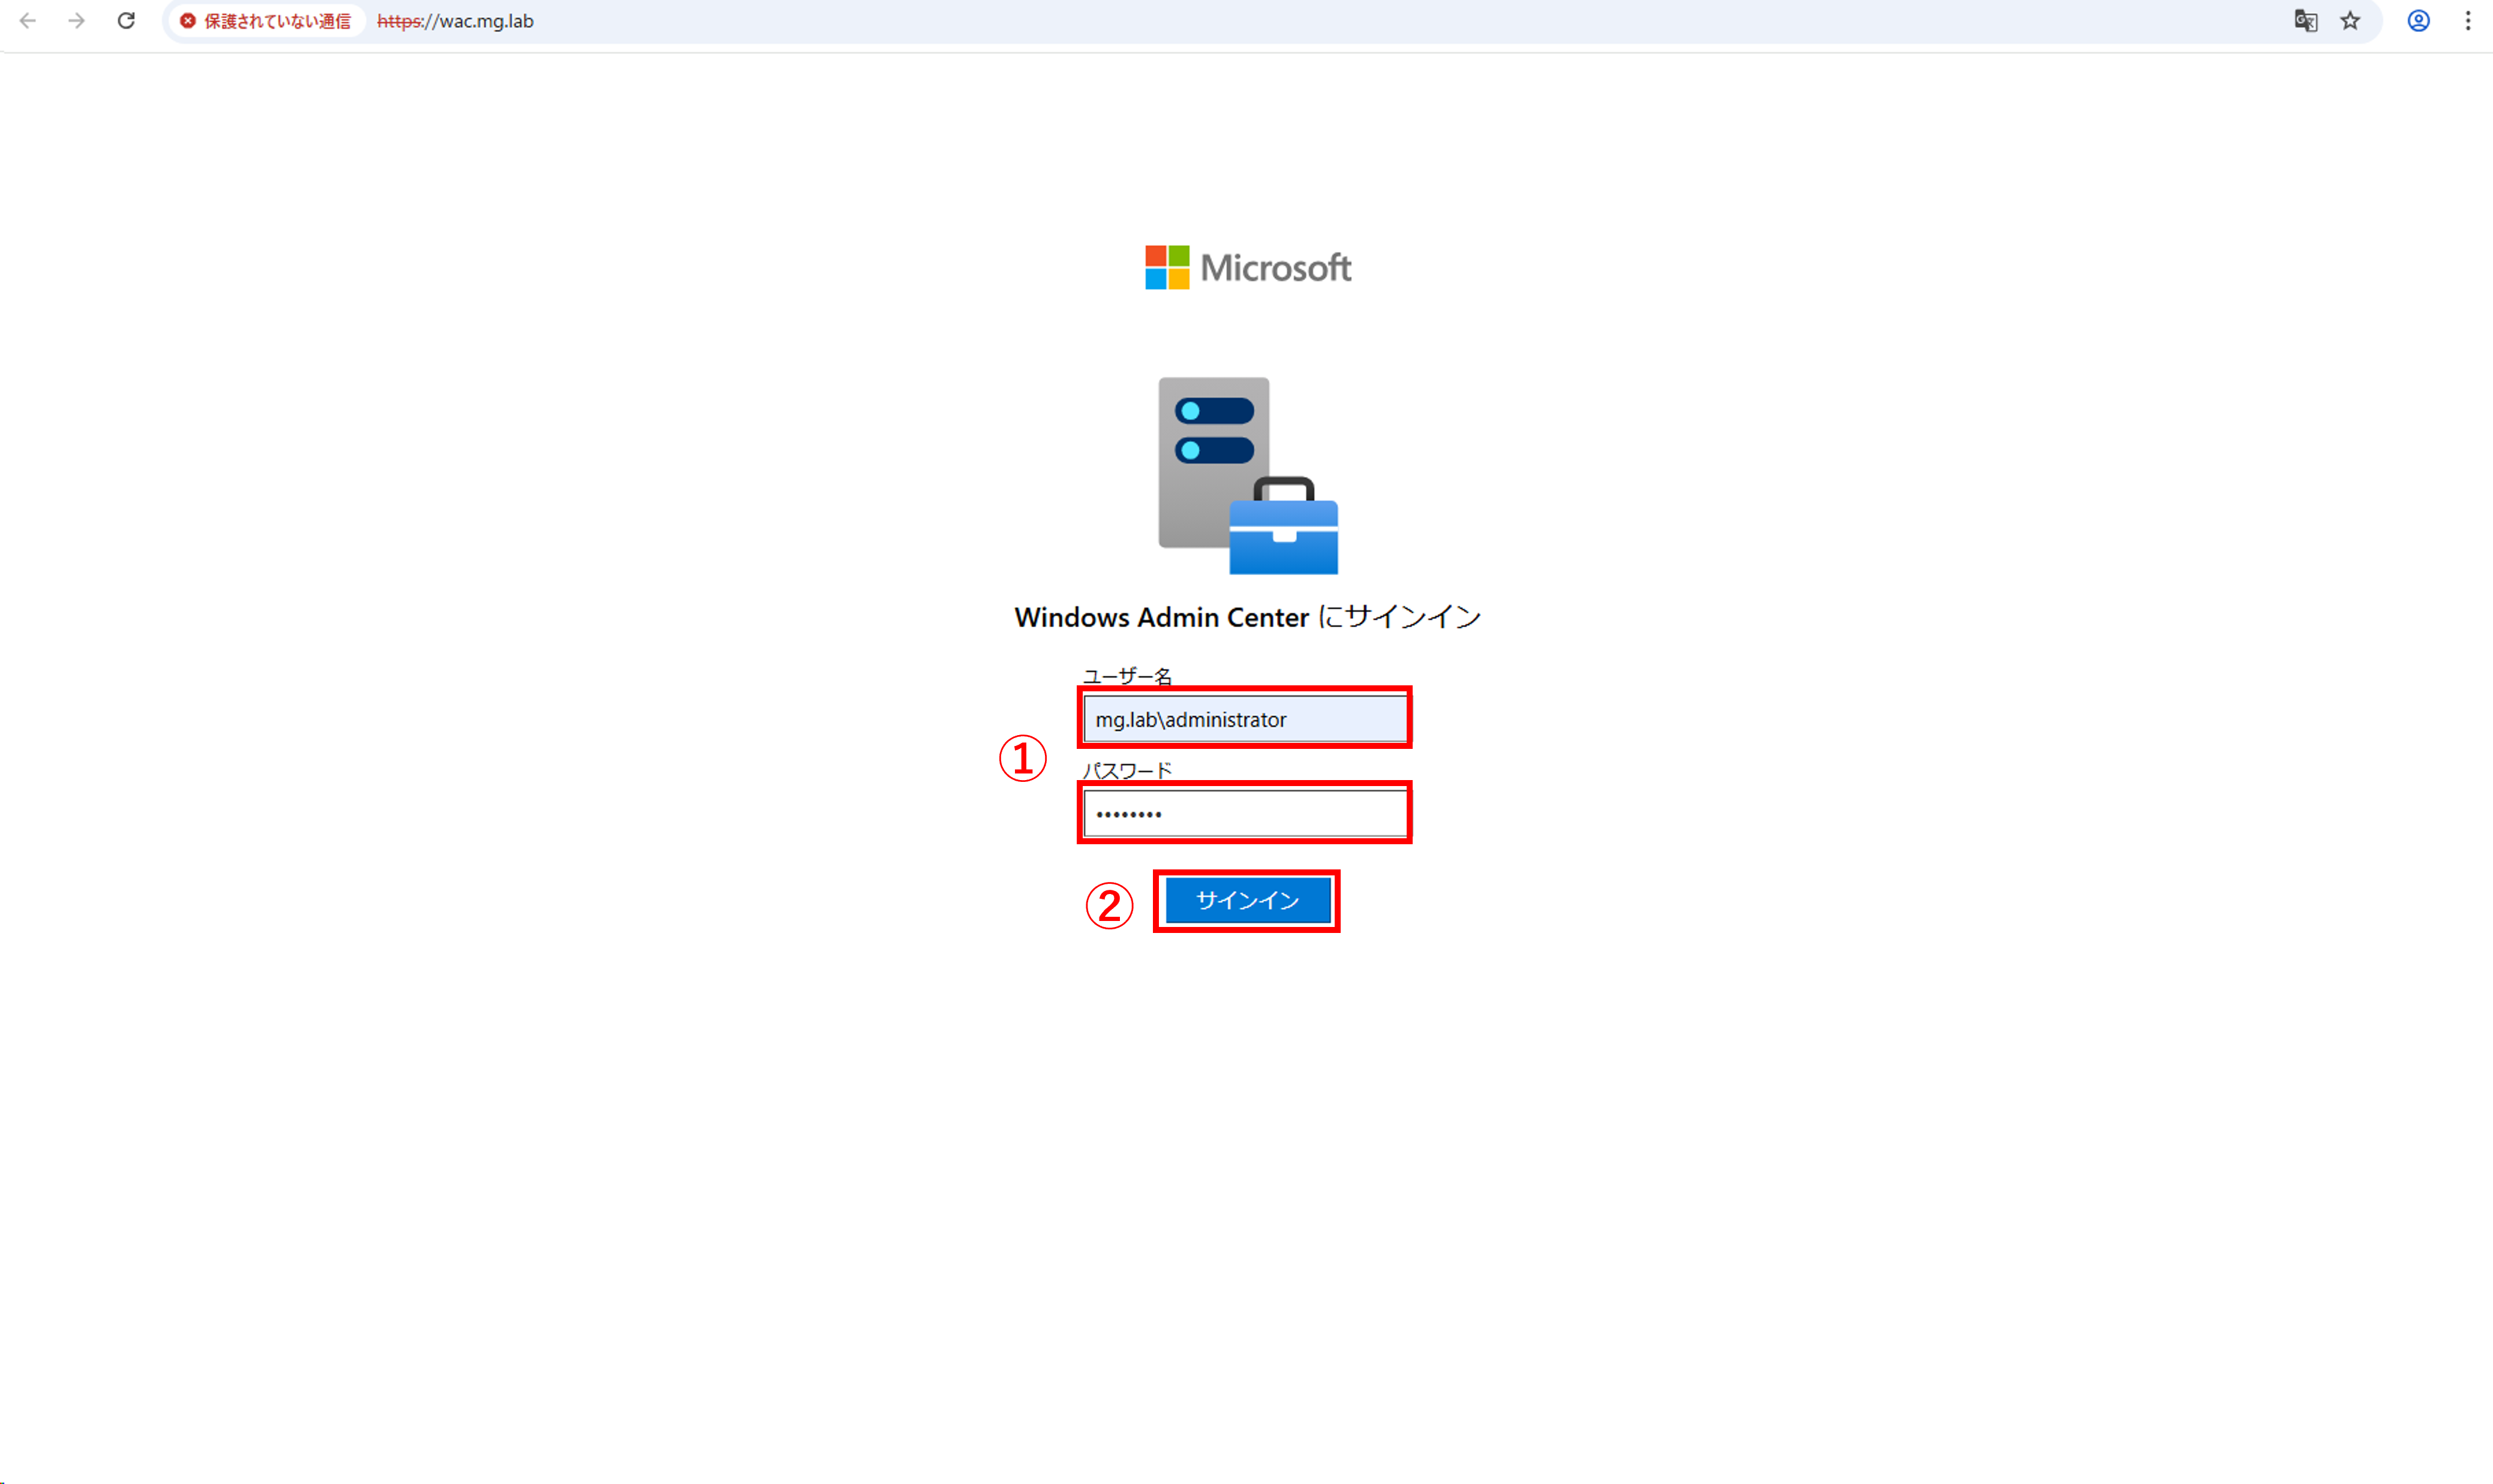This screenshot has height=1484, width=2493.
Task: Click the 保護されていない通信 security warning chip
Action: pos(266,21)
